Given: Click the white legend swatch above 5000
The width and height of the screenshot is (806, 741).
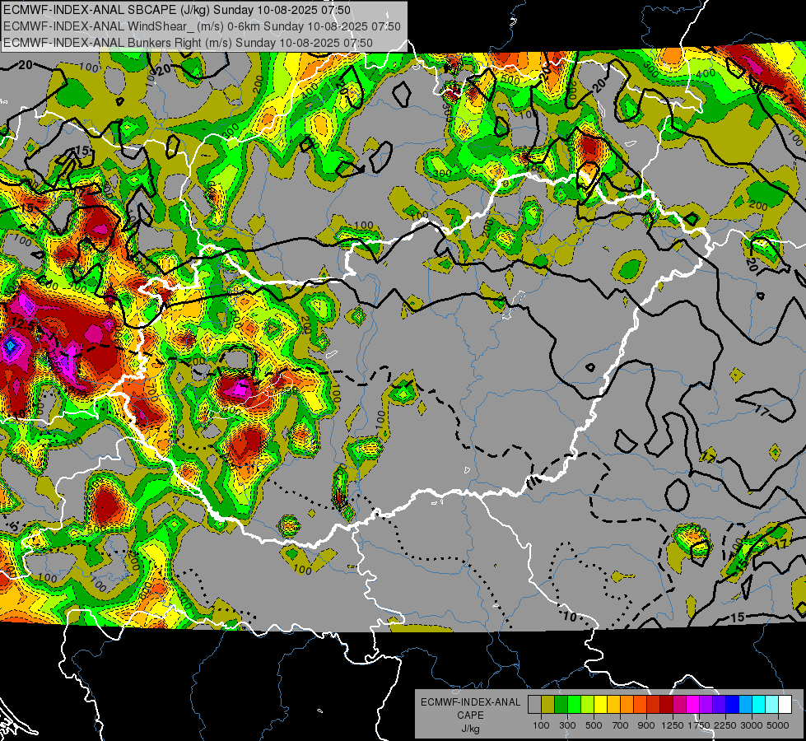Looking at the screenshot, I should [x=785, y=704].
